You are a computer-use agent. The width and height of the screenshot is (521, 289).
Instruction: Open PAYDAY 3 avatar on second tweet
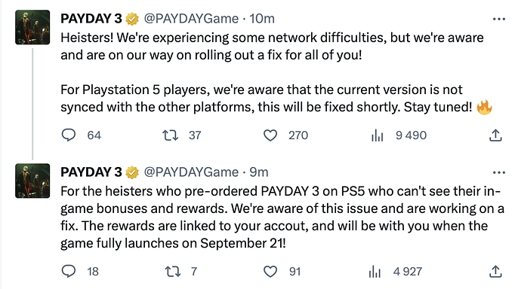[x=32, y=181]
